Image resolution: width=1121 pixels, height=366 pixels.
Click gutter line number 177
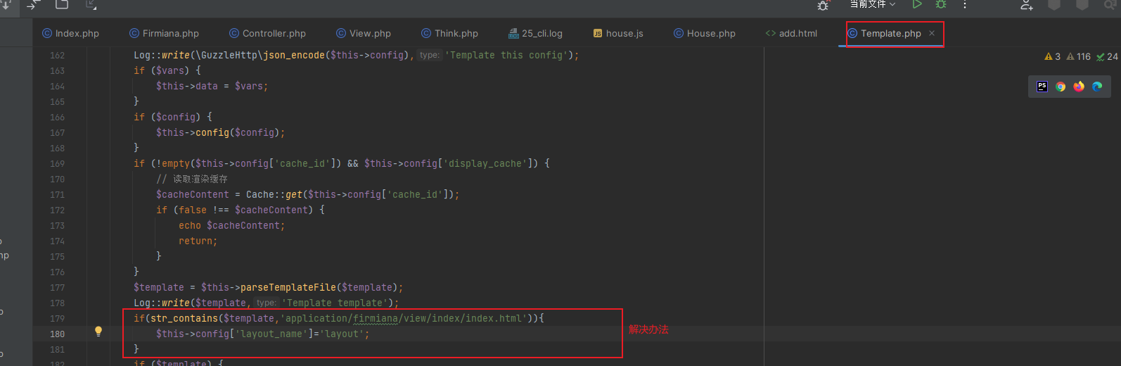[57, 288]
